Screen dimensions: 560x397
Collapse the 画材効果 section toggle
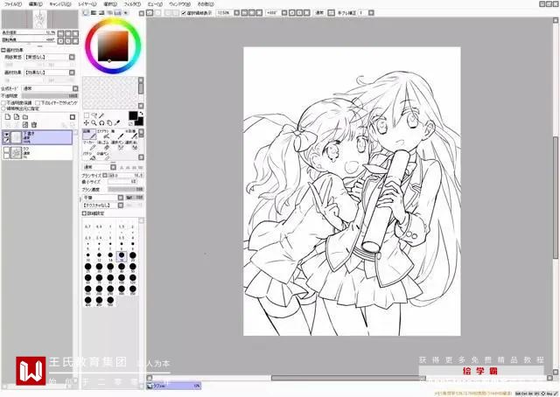pyautogui.click(x=3, y=50)
